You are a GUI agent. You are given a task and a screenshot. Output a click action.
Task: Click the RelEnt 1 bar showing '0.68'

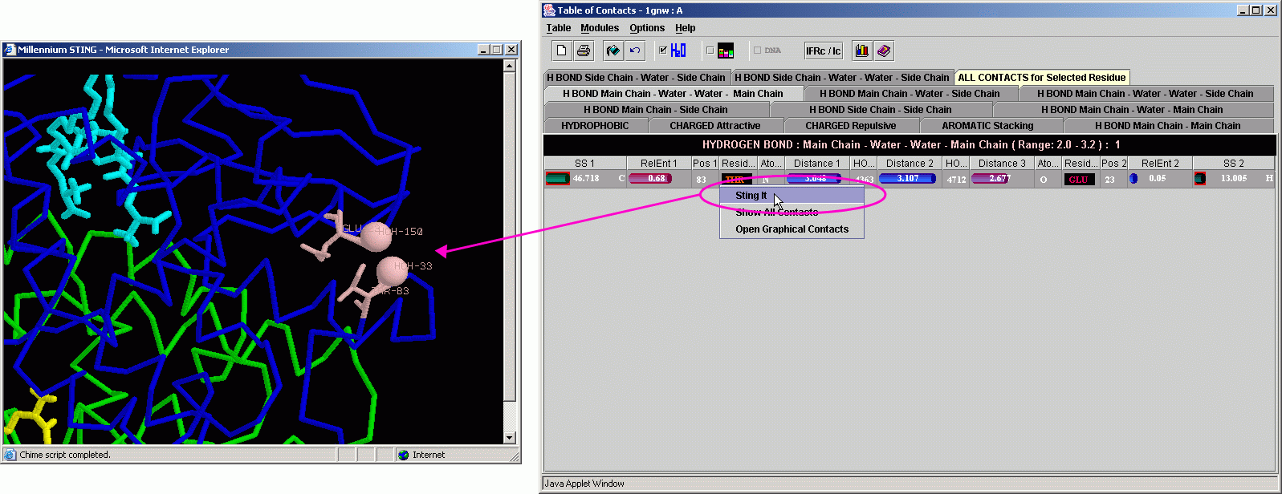click(650, 179)
